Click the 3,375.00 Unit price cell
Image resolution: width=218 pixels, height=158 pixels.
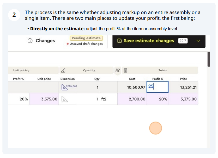click(44, 99)
